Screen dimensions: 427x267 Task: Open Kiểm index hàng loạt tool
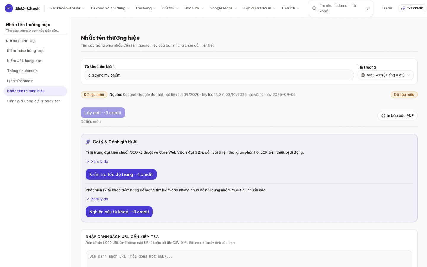tap(35, 51)
